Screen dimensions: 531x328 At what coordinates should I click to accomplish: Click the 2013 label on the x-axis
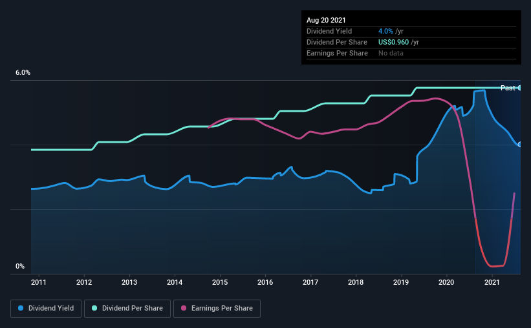coord(129,282)
